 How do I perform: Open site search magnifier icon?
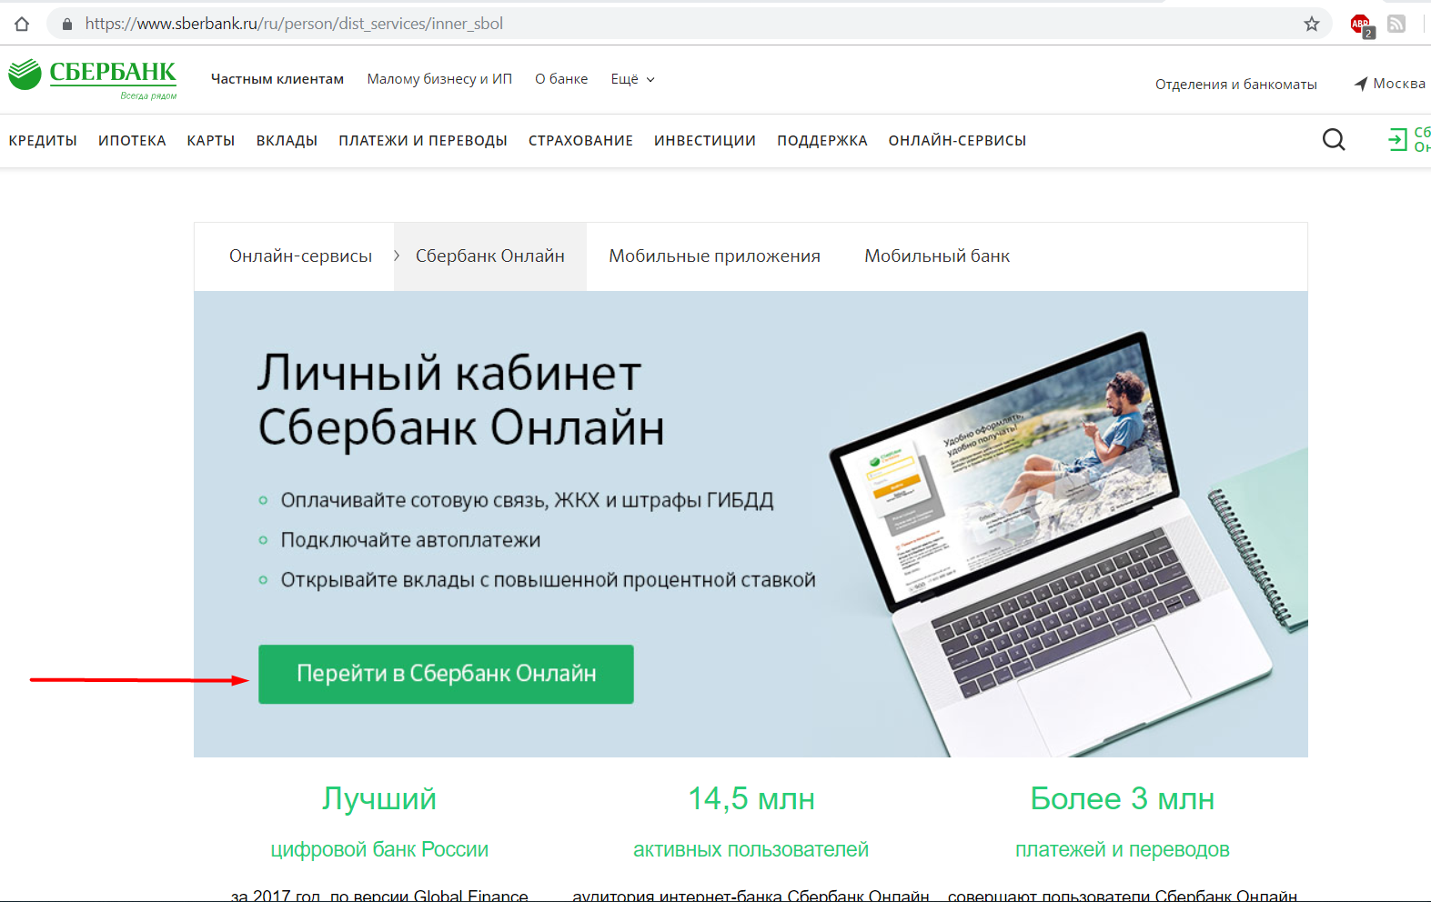pyautogui.click(x=1333, y=140)
